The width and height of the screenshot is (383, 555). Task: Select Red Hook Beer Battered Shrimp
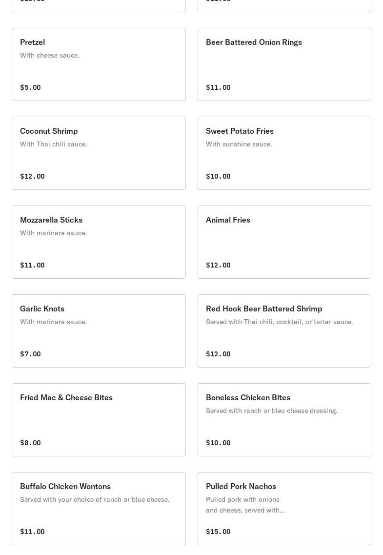(x=284, y=331)
